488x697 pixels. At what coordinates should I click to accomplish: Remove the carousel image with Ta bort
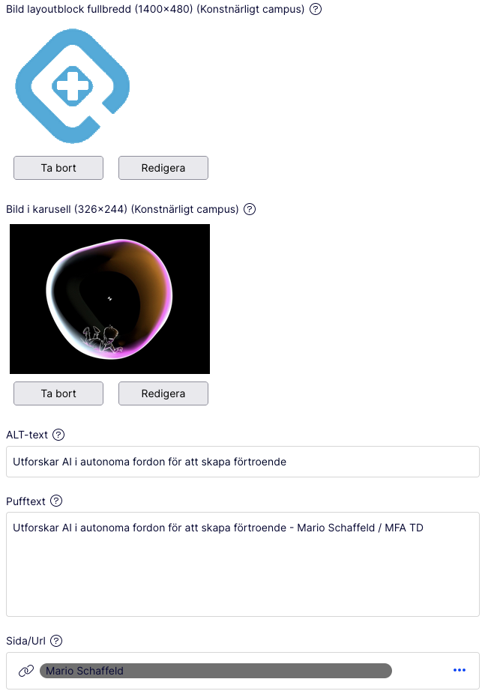[x=58, y=393]
